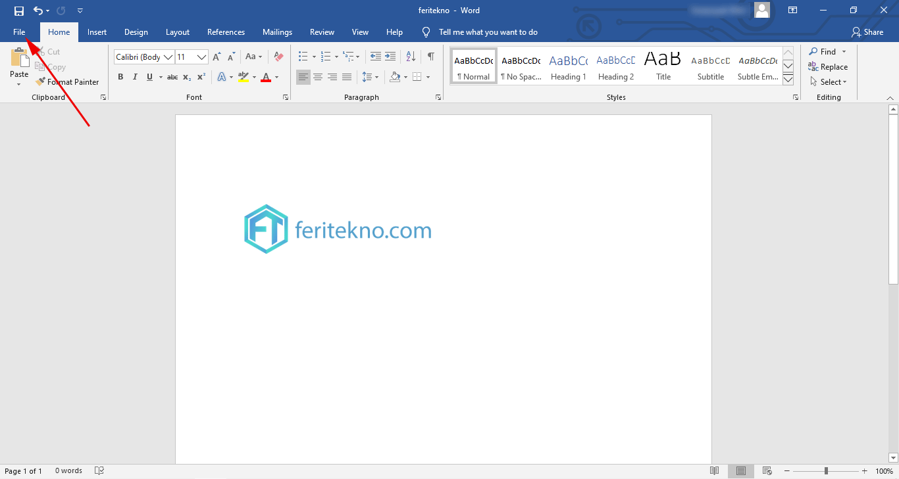The height and width of the screenshot is (479, 899).
Task: Click the zoom slider handle
Action: click(x=826, y=471)
